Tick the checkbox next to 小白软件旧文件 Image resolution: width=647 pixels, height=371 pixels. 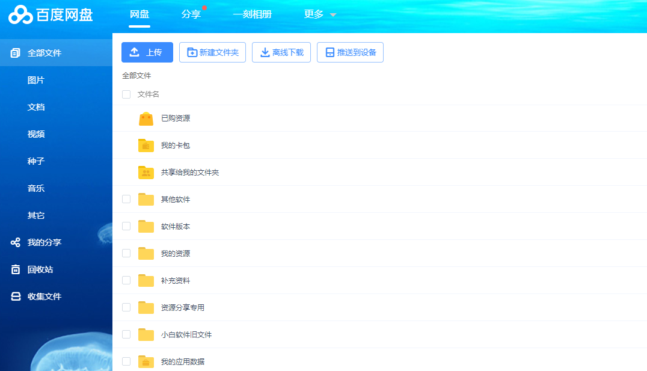pyautogui.click(x=126, y=334)
